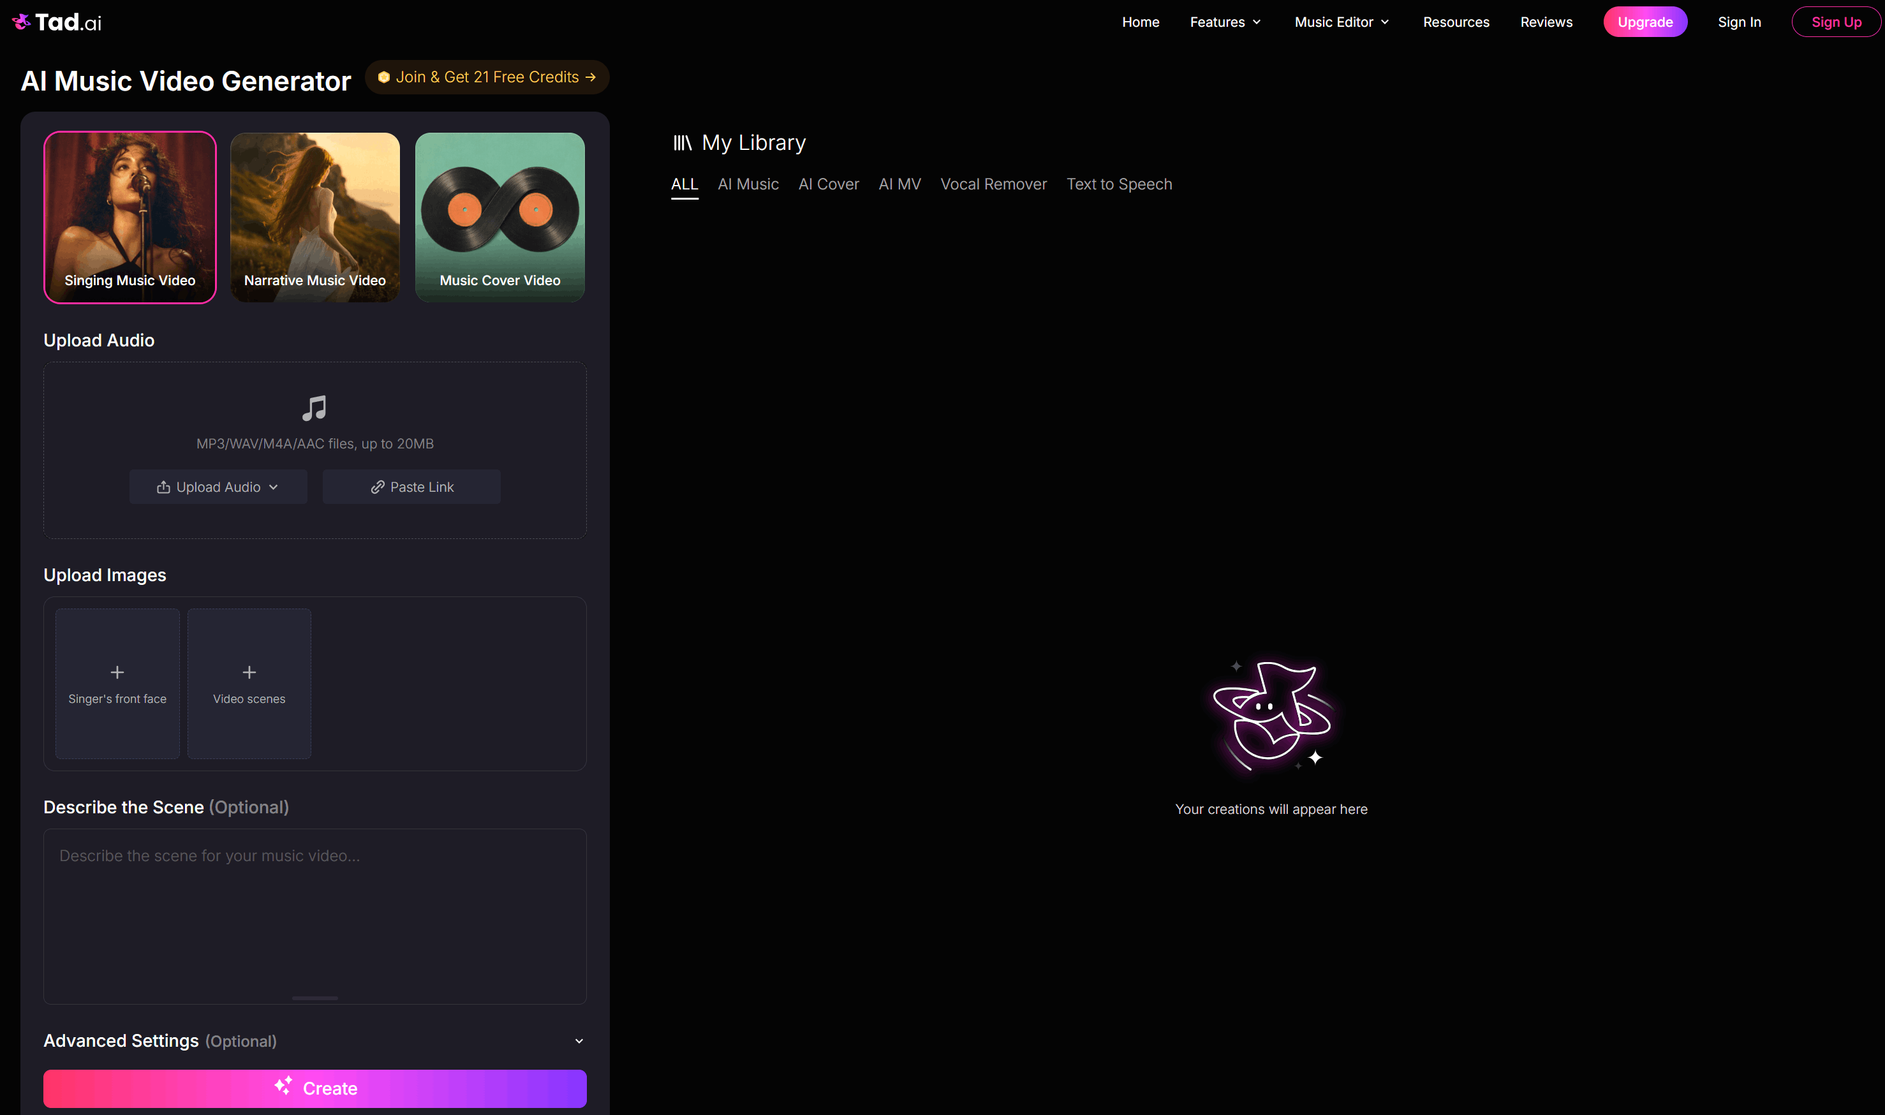
Task: Click the link icon on Paste Link
Action: pos(377,487)
